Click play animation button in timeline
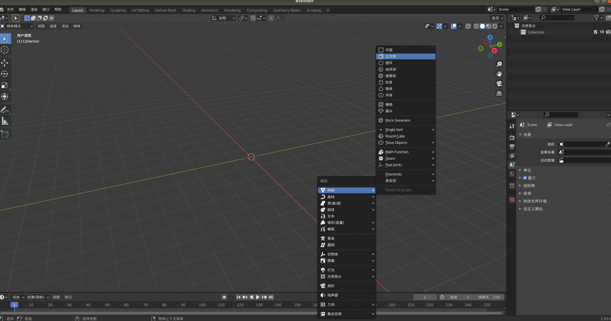611x321 pixels. (x=258, y=297)
